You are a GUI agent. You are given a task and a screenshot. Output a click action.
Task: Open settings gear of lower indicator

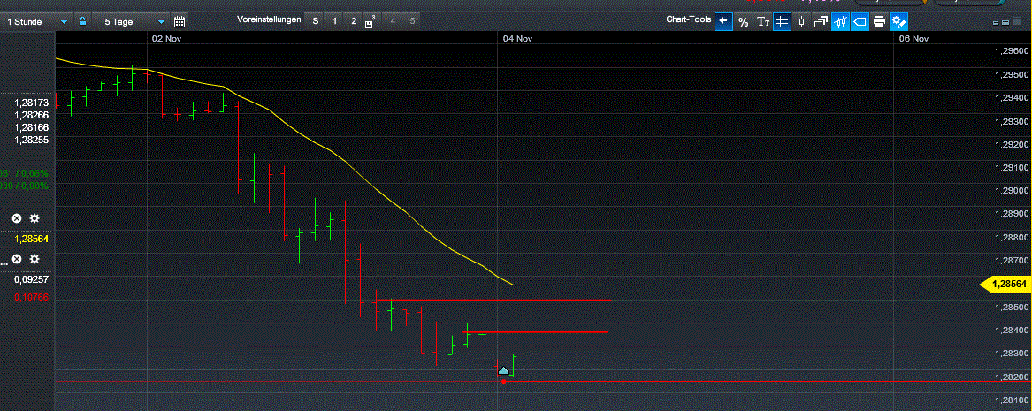(34, 259)
